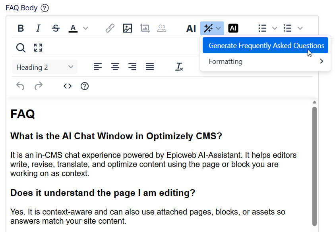Align text right
This screenshot has height=232, width=335.
click(132, 67)
